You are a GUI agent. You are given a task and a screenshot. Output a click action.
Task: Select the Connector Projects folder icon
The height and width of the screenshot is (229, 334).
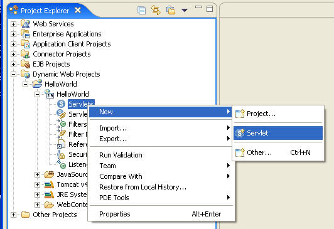coord(25,54)
